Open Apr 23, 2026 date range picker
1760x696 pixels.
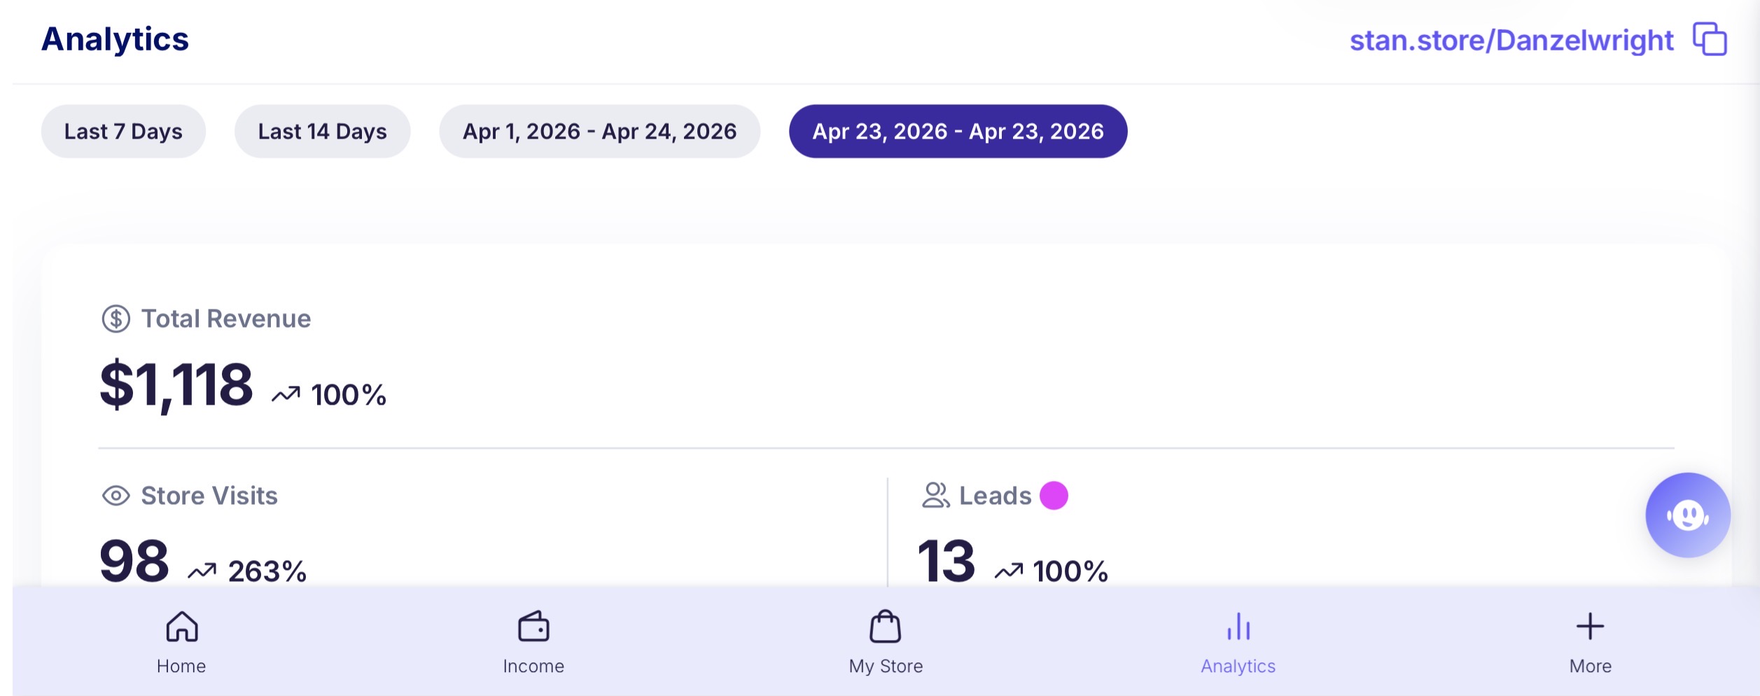(x=958, y=131)
